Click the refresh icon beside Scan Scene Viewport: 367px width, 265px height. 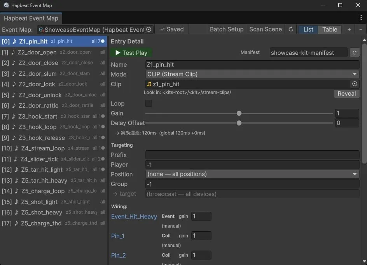291,29
